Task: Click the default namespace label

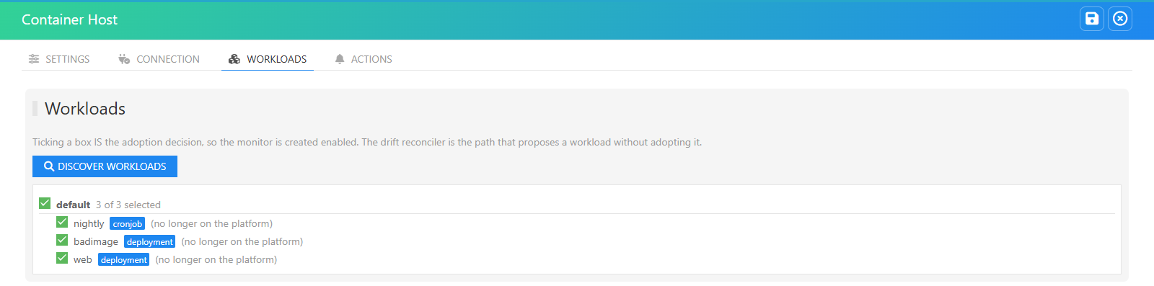Action: [74, 205]
